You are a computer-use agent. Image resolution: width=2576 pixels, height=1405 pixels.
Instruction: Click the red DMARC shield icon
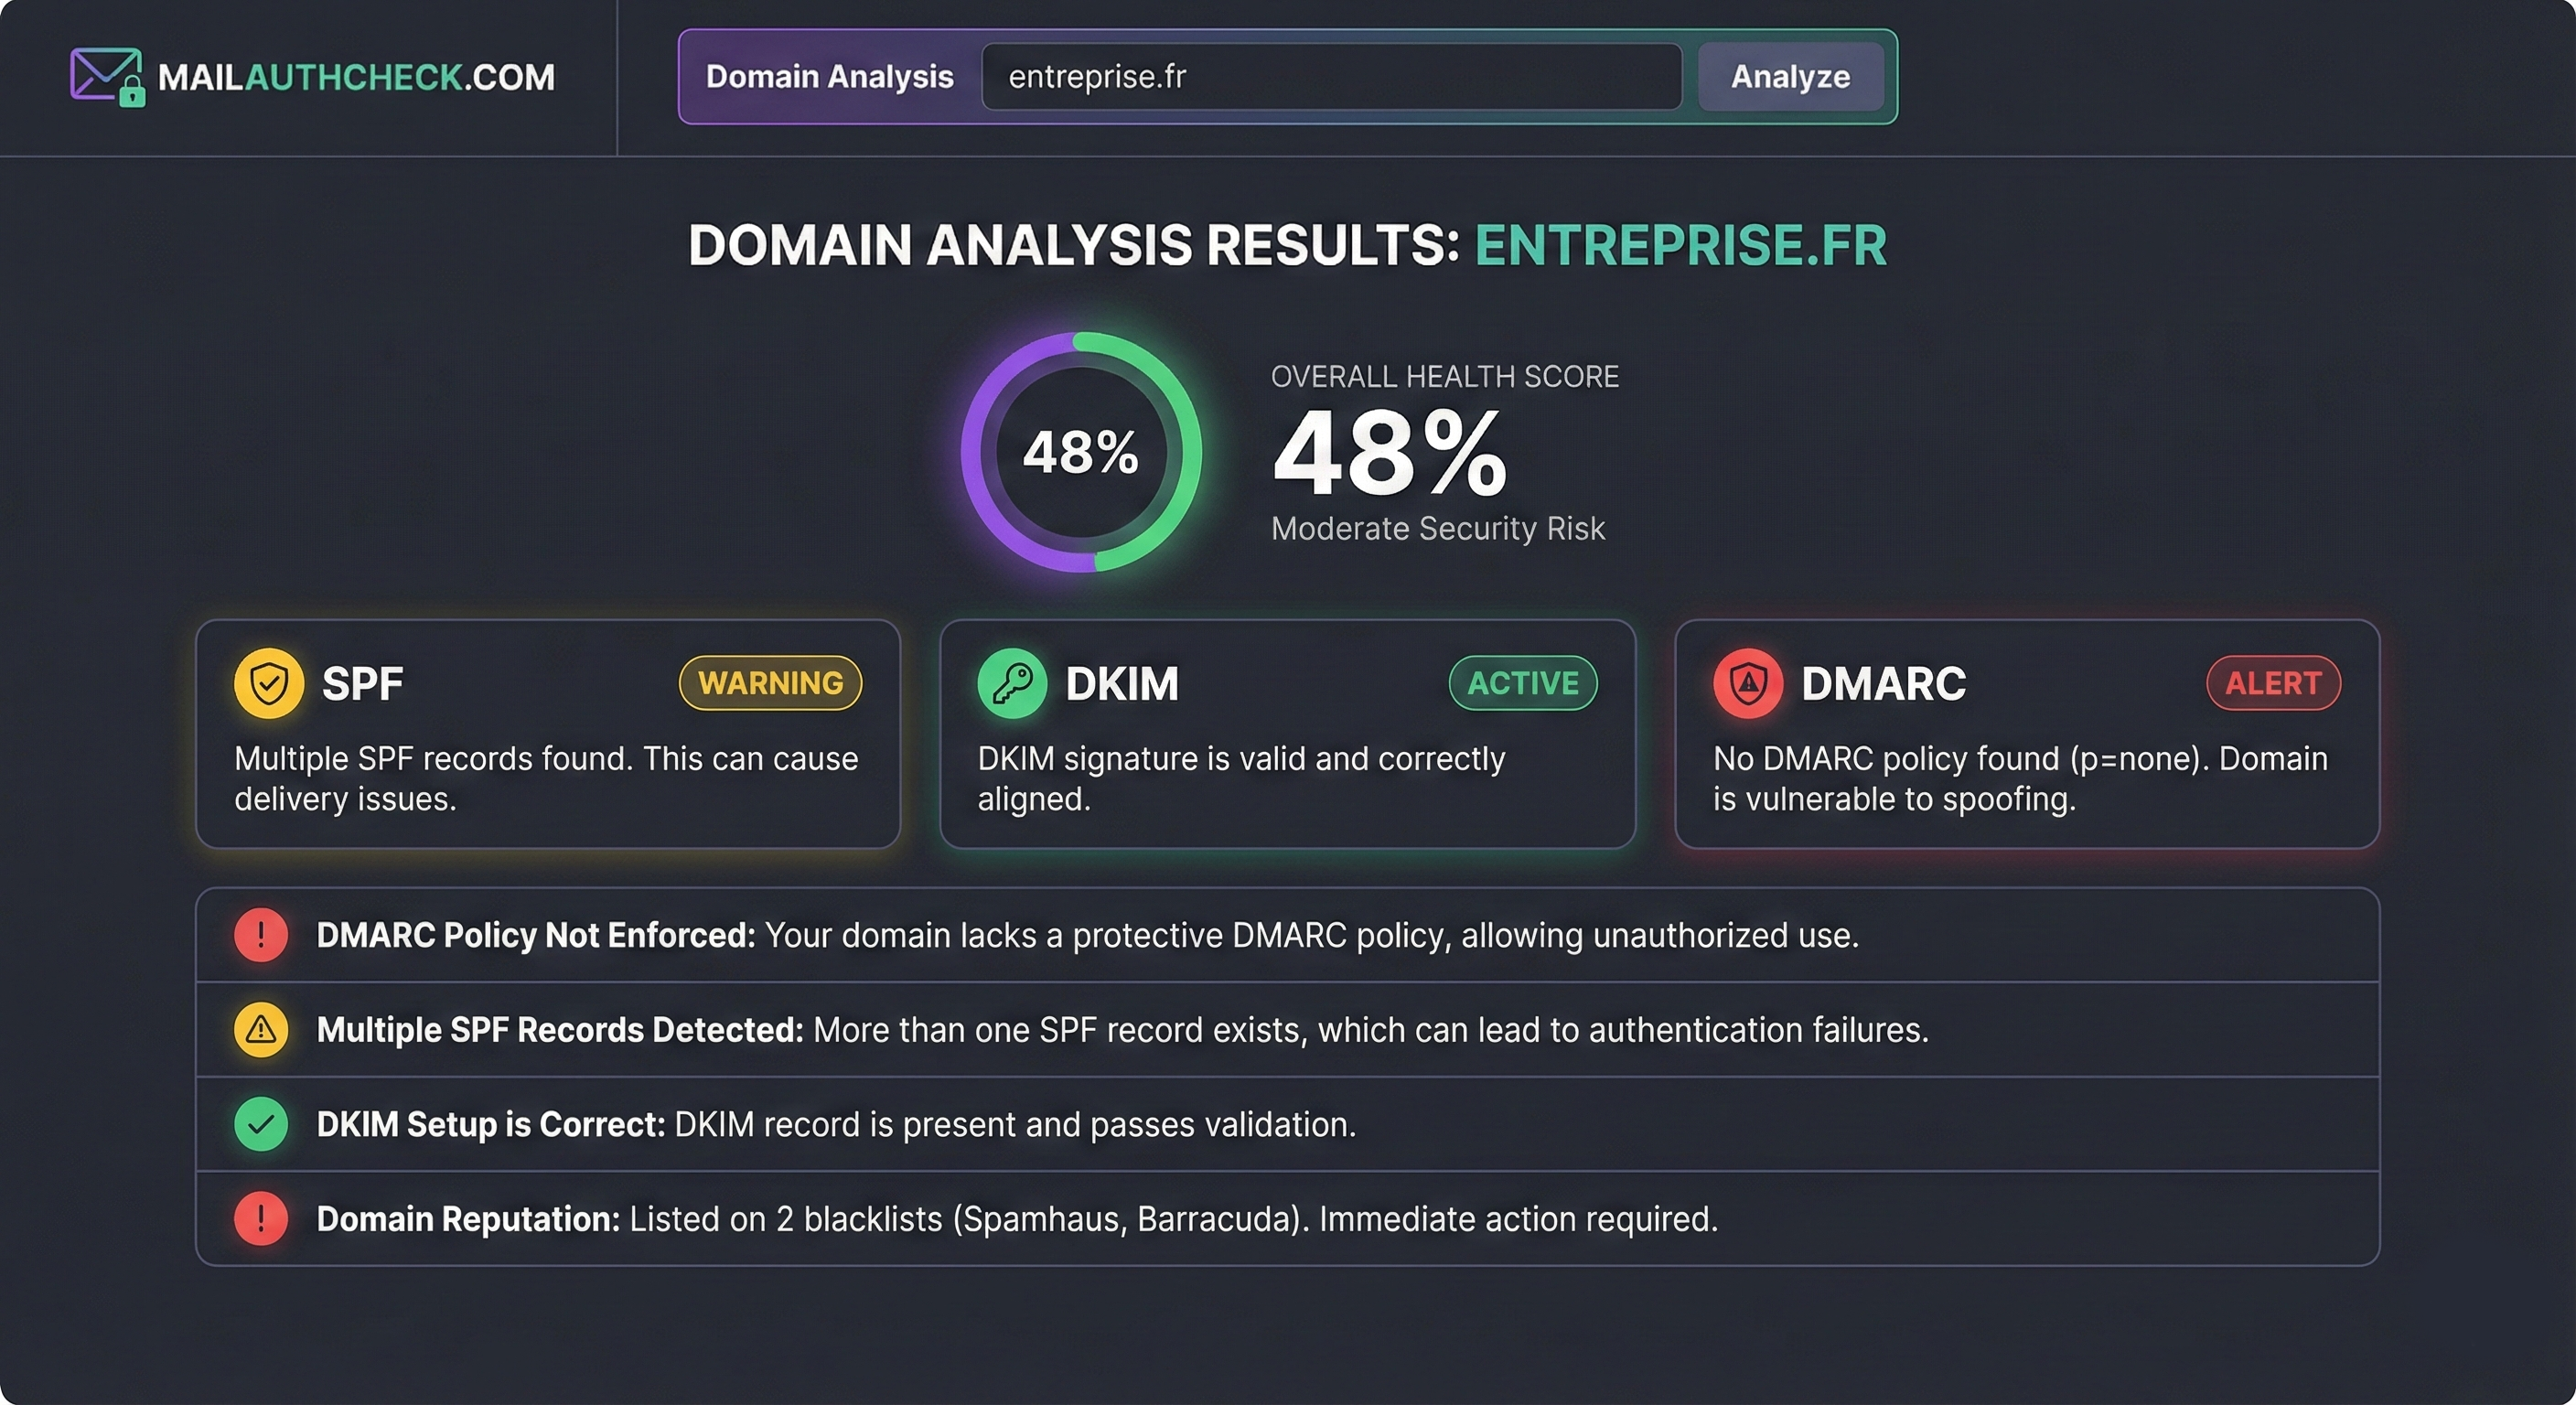click(1747, 683)
